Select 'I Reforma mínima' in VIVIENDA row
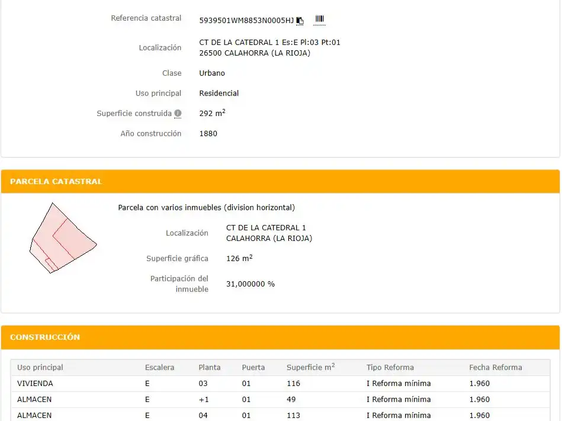 click(x=399, y=384)
